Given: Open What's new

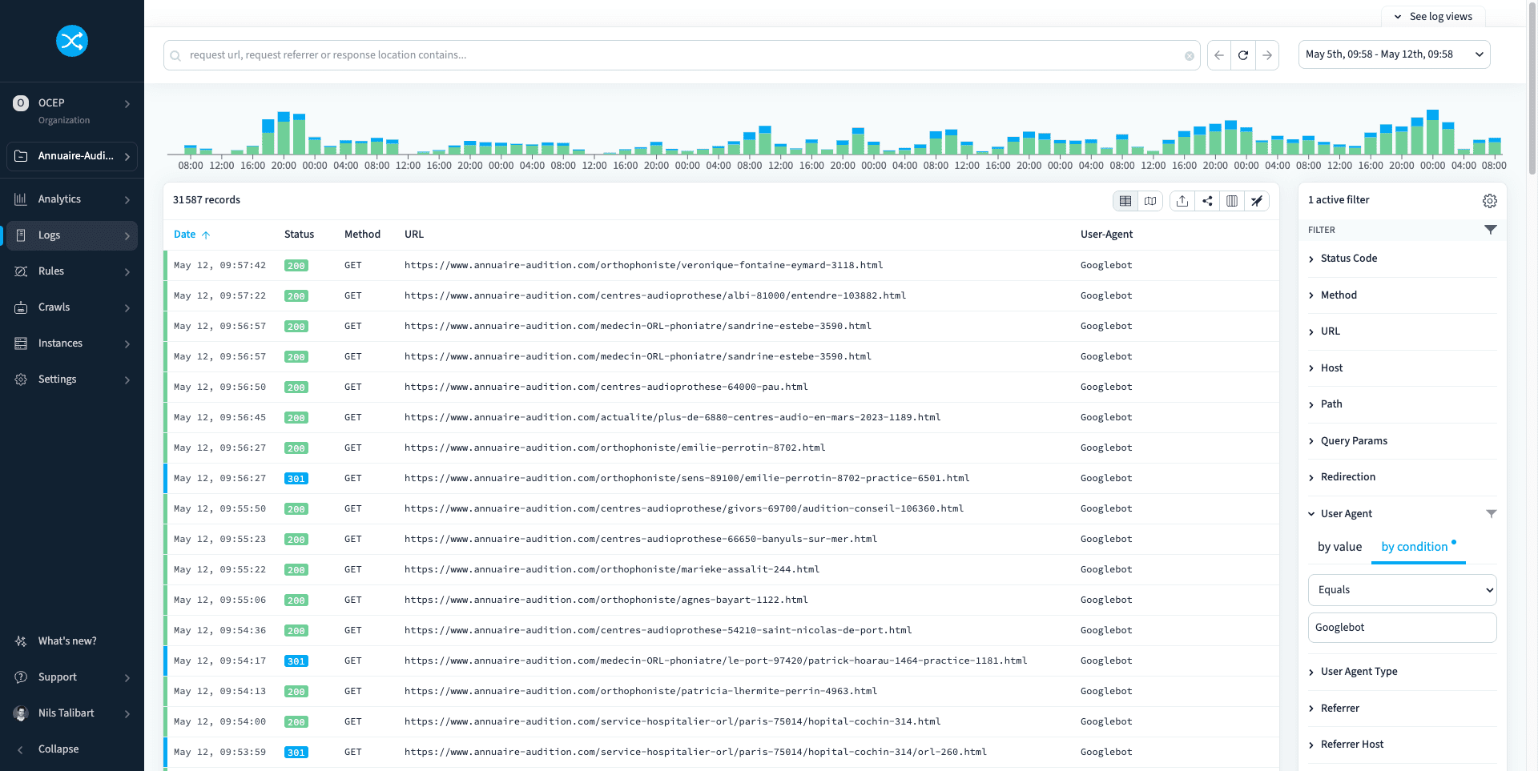Looking at the screenshot, I should [x=72, y=641].
